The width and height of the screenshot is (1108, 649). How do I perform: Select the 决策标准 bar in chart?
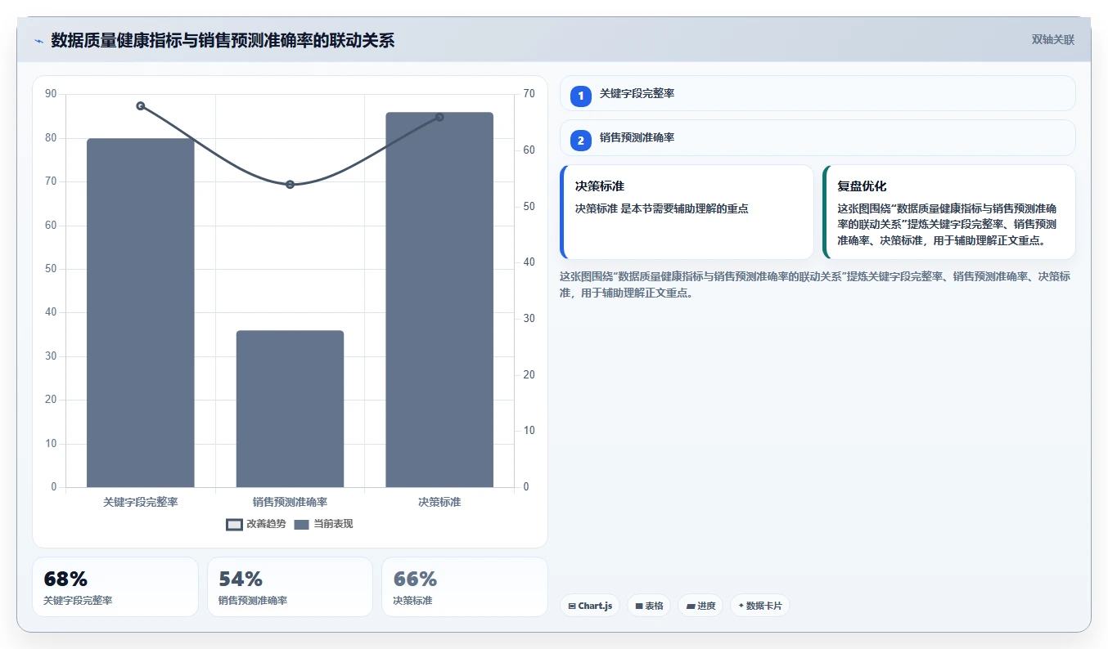point(439,300)
